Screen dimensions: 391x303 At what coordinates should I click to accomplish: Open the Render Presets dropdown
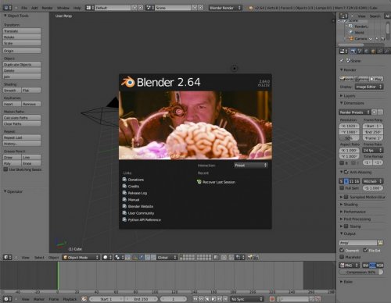tap(354, 112)
